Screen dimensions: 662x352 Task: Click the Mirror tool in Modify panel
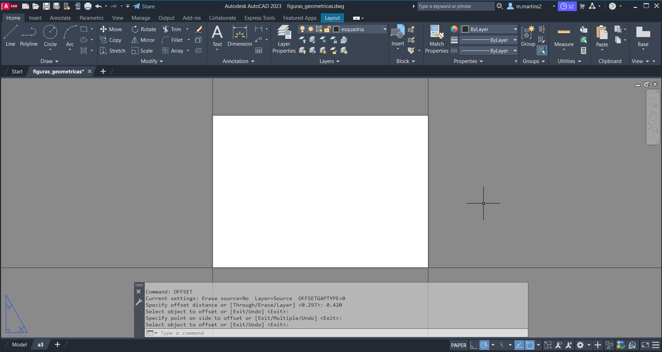point(143,40)
